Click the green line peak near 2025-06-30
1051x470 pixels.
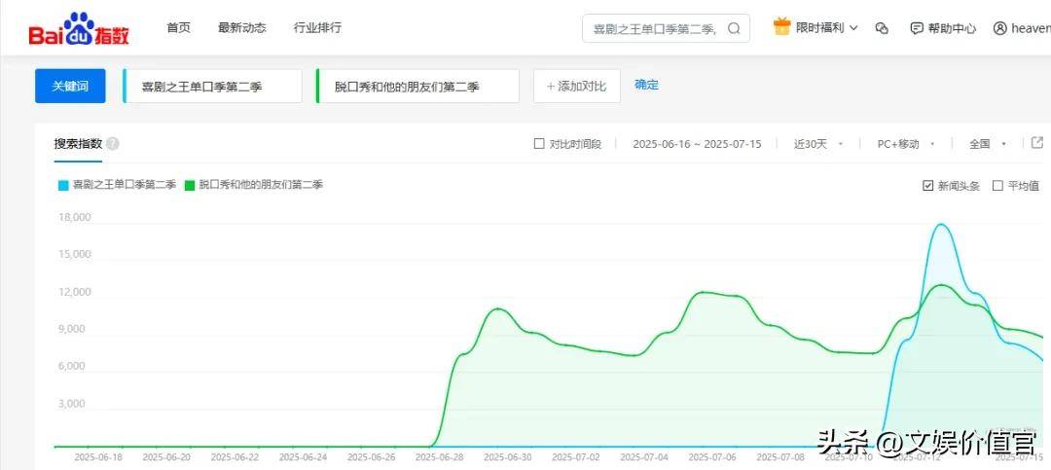point(497,308)
